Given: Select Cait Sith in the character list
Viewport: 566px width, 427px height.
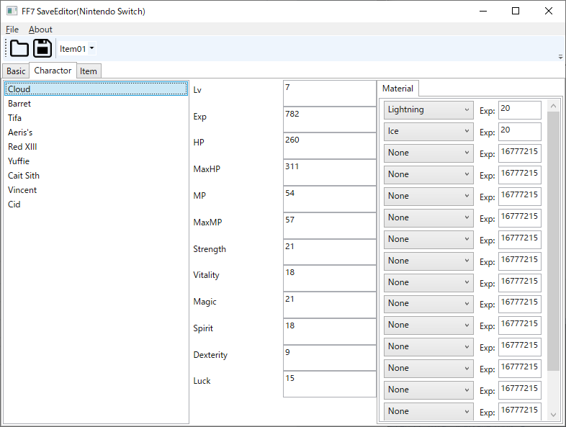Looking at the screenshot, I should [x=96, y=176].
